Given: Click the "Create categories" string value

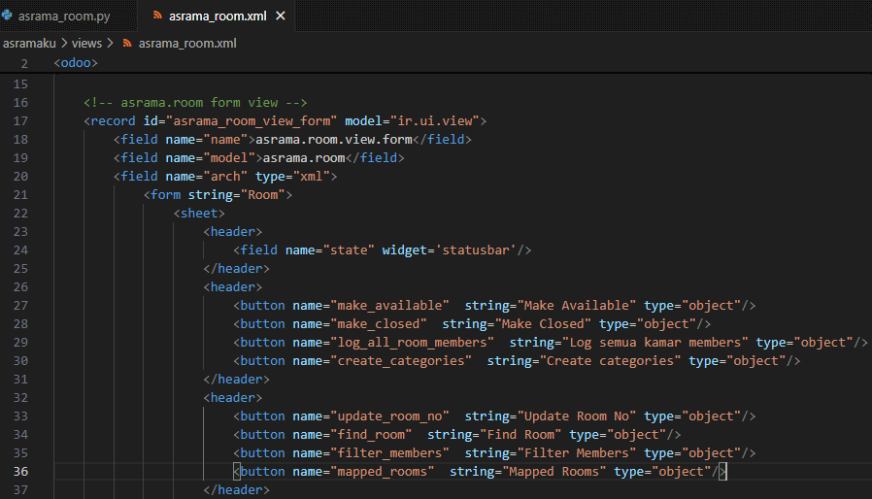Looking at the screenshot, I should [610, 360].
